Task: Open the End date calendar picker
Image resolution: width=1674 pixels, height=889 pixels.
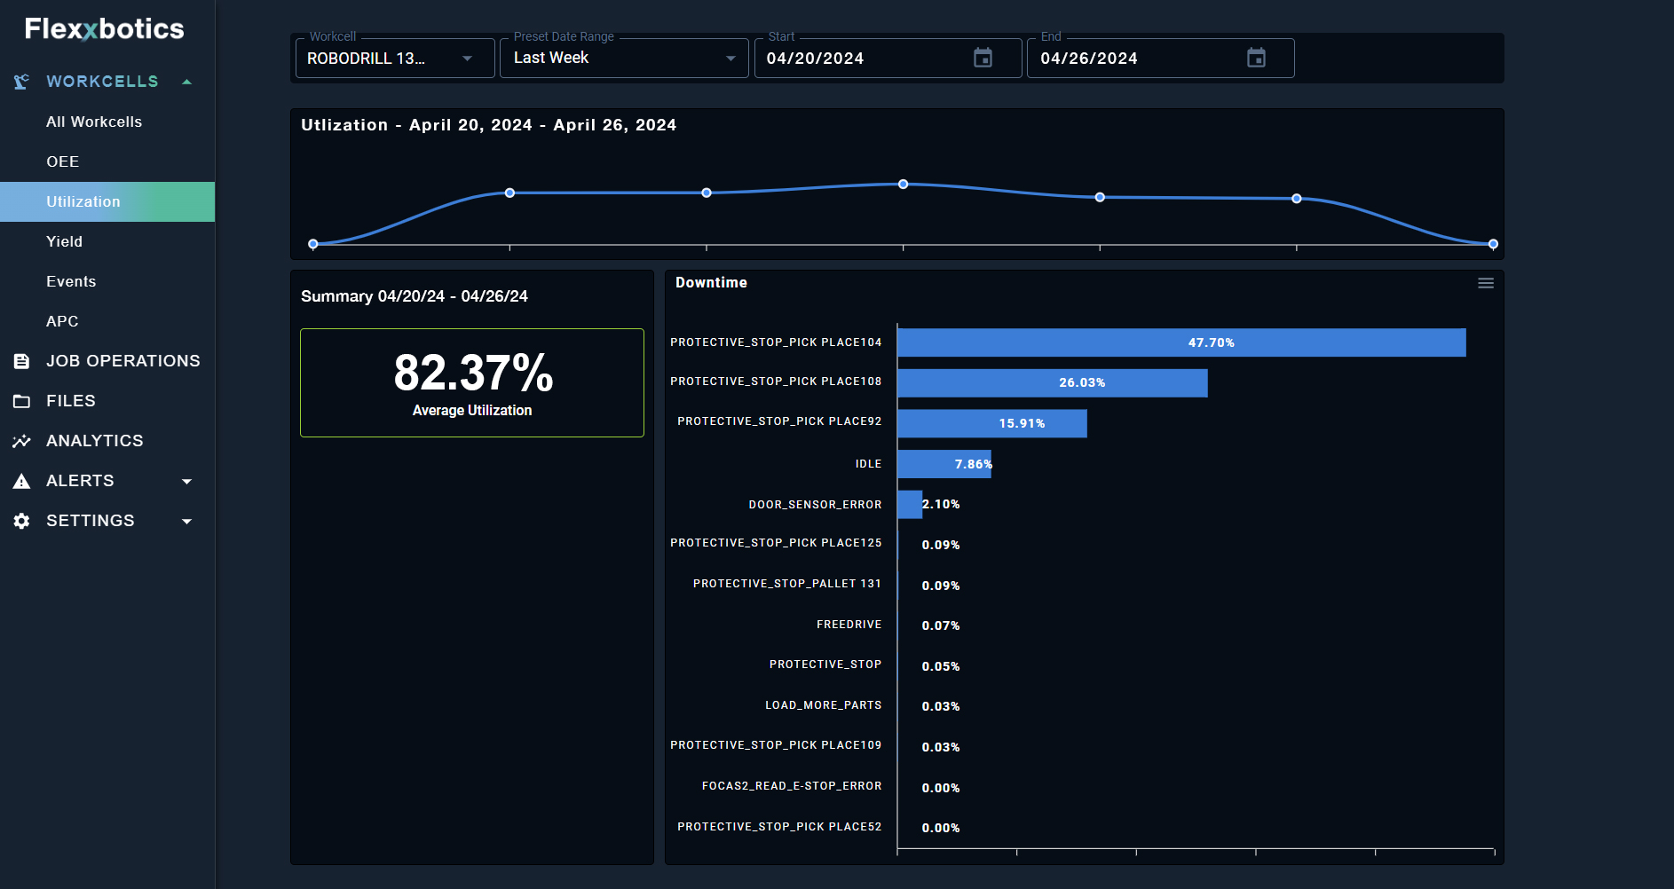Action: pyautogui.click(x=1256, y=59)
